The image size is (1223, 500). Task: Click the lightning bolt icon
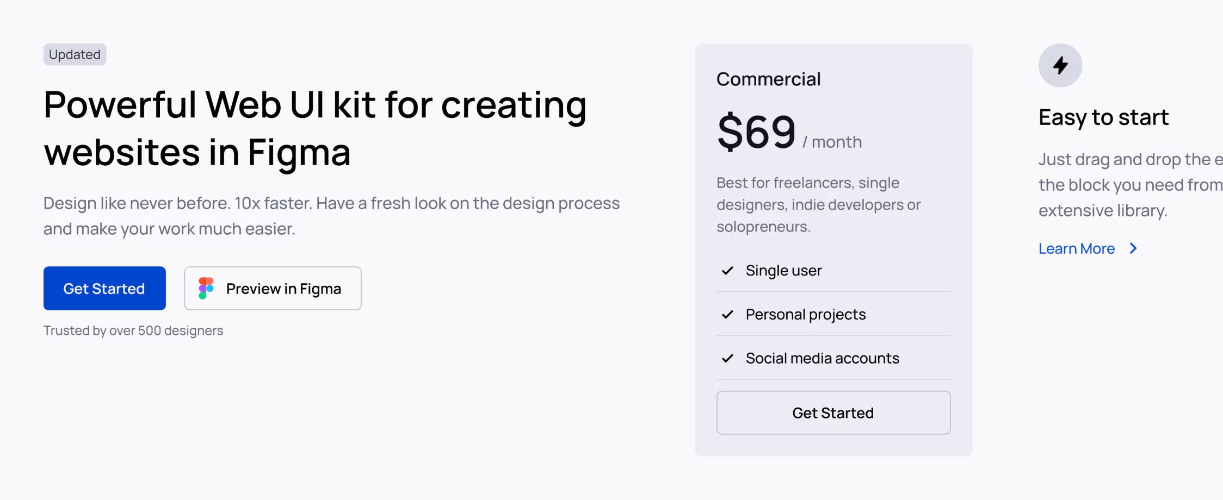1060,65
